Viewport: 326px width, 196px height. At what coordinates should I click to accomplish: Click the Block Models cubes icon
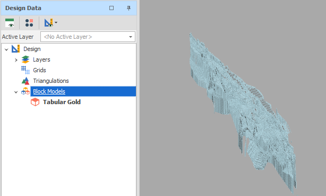[25, 91]
